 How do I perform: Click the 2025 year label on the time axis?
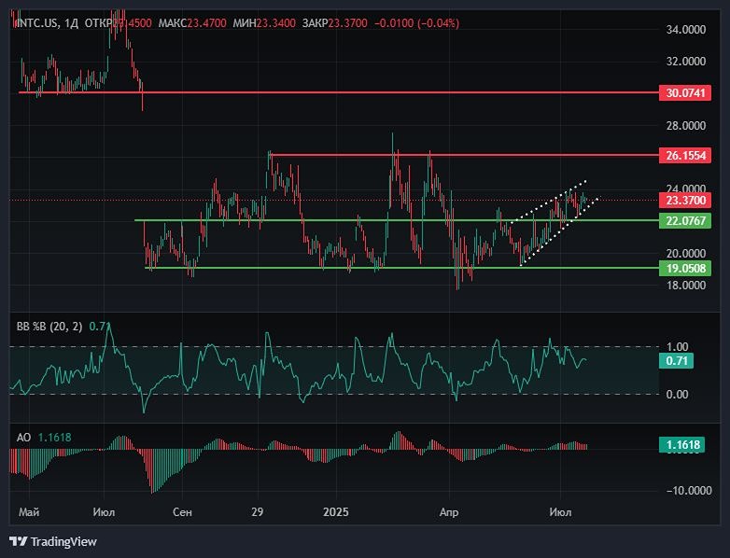tap(336, 512)
